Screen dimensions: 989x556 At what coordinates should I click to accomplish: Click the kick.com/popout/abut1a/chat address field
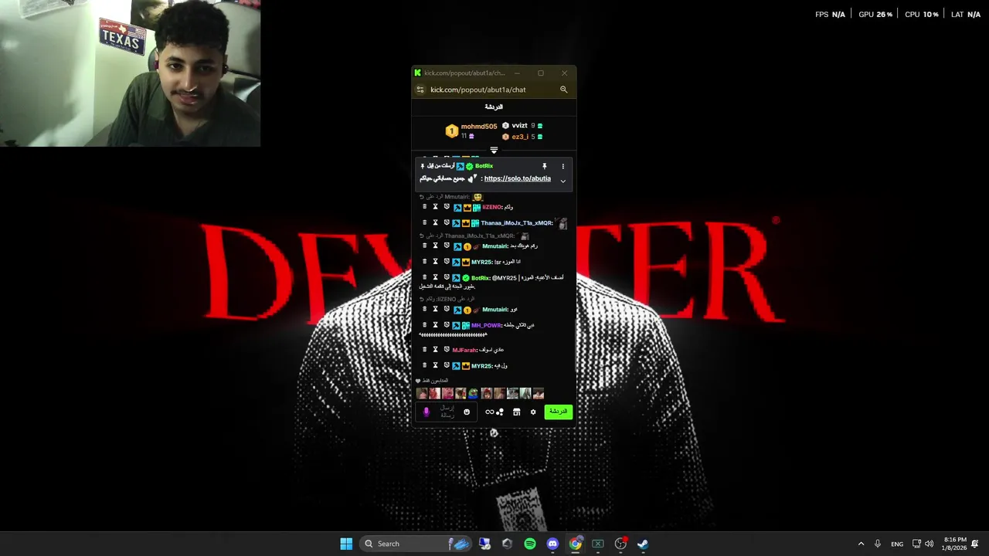pyautogui.click(x=478, y=90)
